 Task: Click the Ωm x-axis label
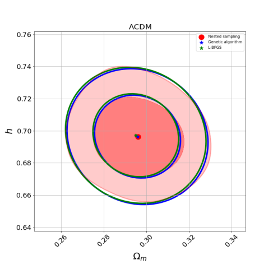coord(140,256)
